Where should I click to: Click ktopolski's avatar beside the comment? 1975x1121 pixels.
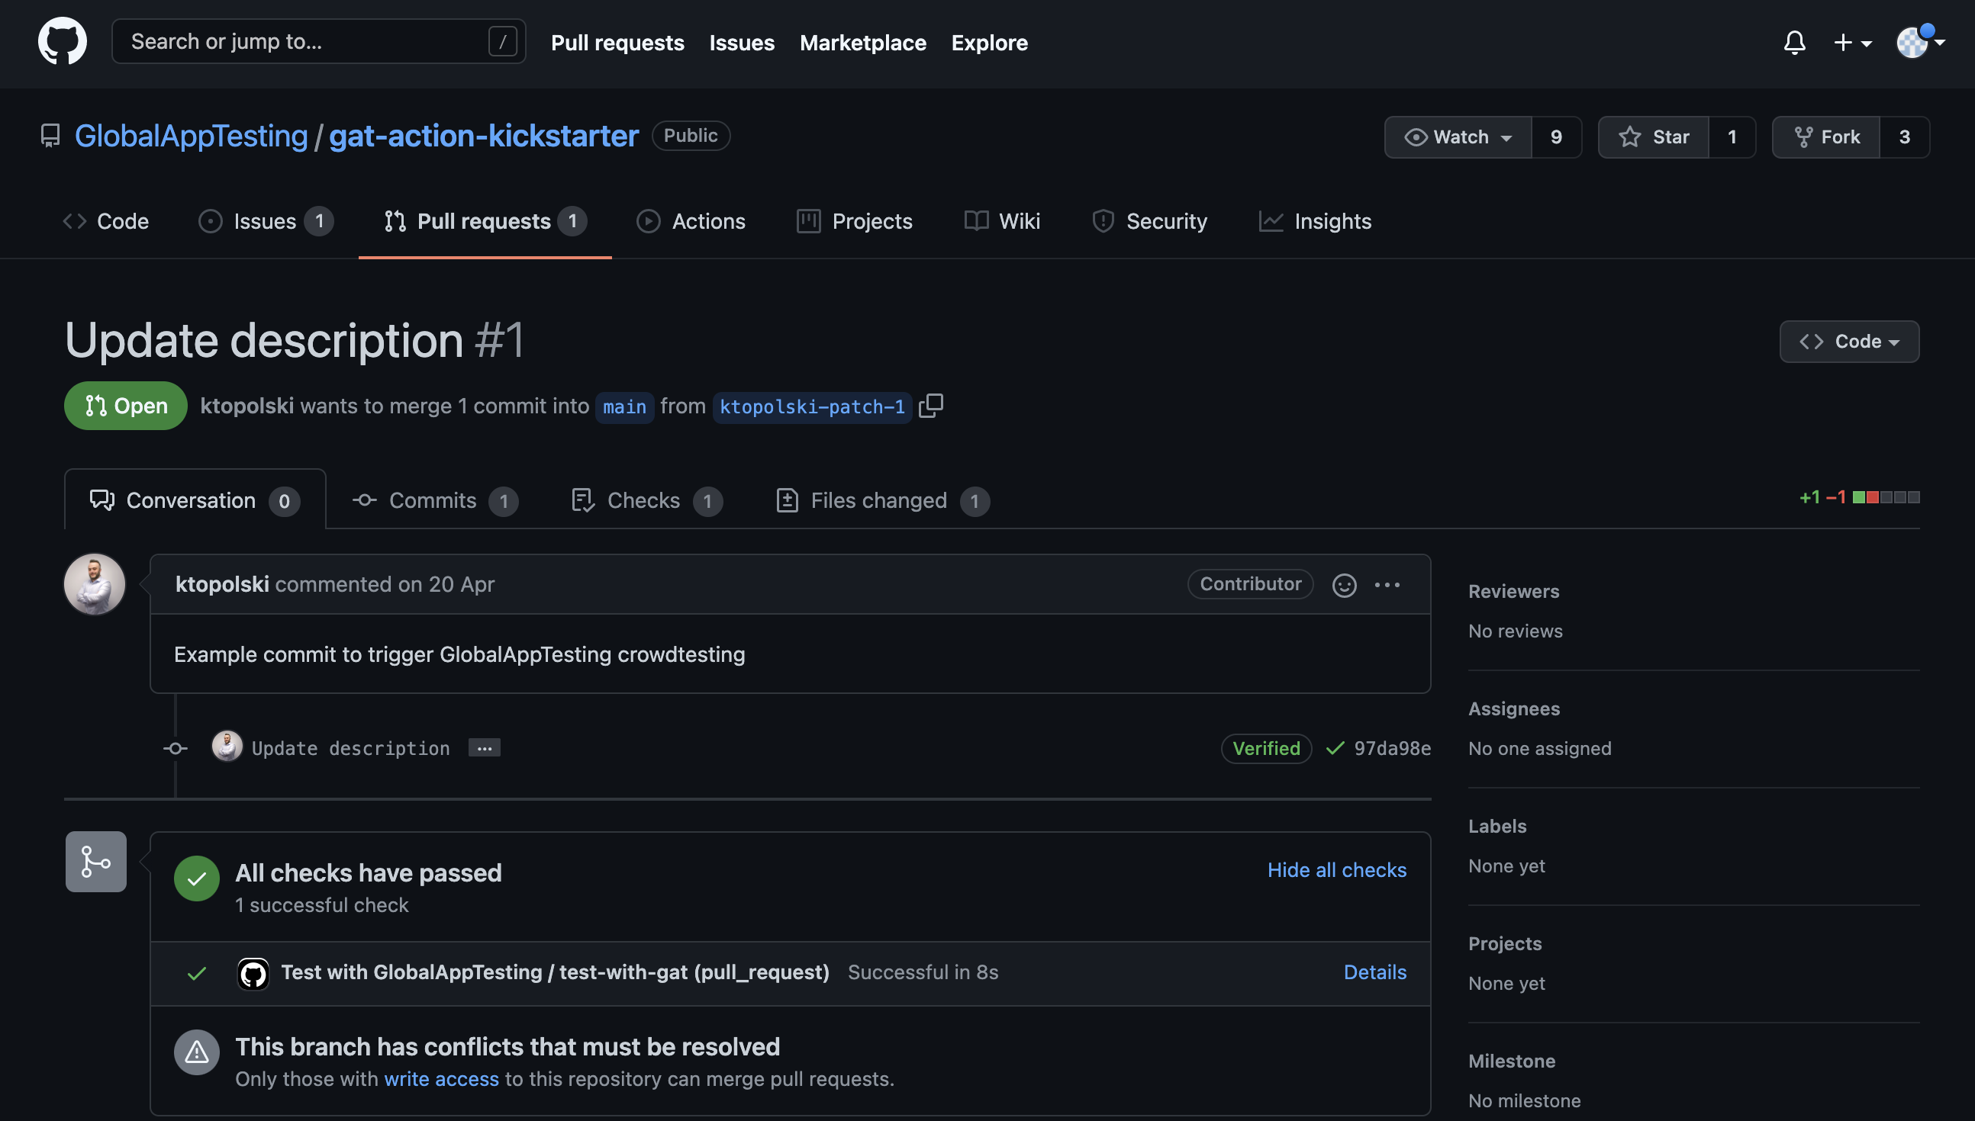[x=95, y=584]
